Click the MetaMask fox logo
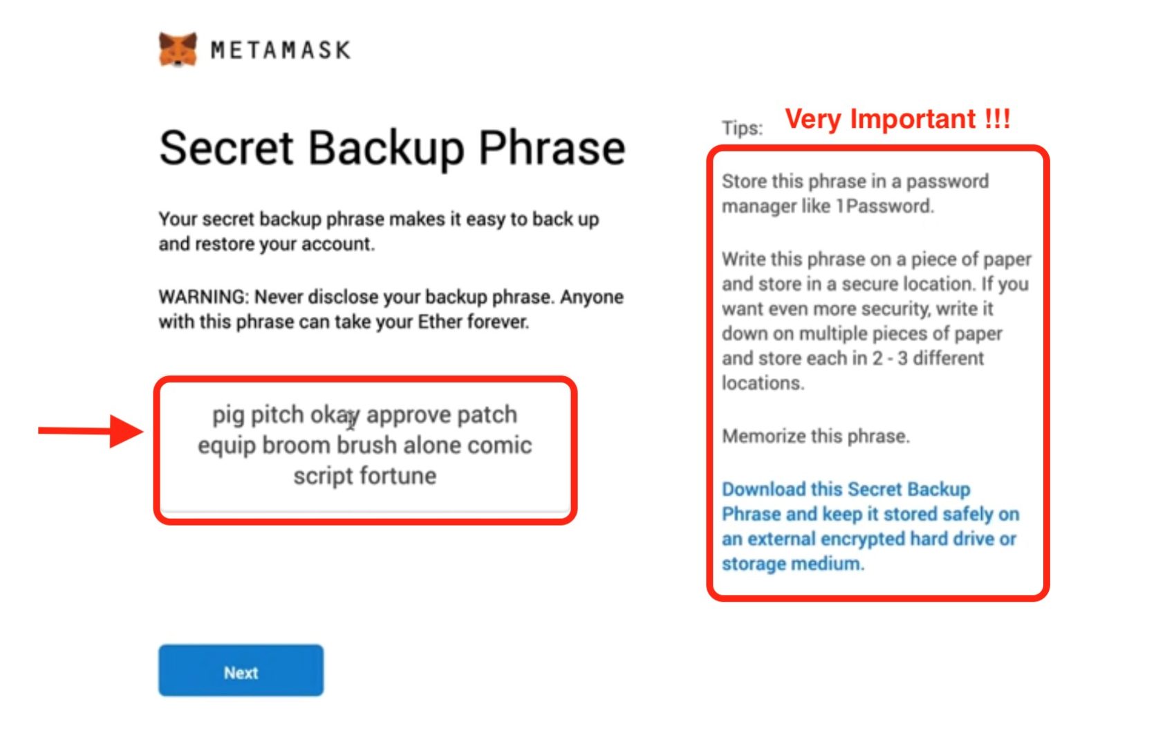 click(x=178, y=49)
